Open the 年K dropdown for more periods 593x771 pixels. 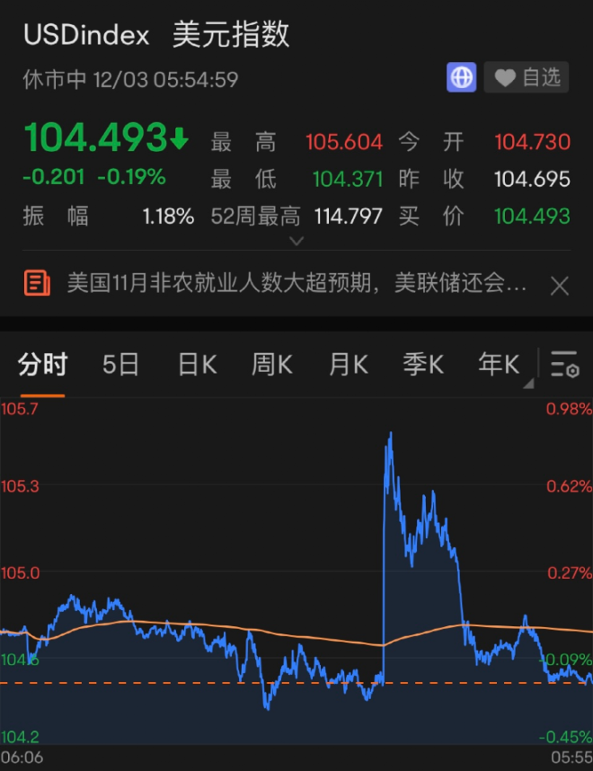pos(500,365)
